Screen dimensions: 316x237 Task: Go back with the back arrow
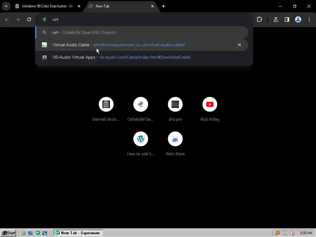pyautogui.click(x=7, y=19)
